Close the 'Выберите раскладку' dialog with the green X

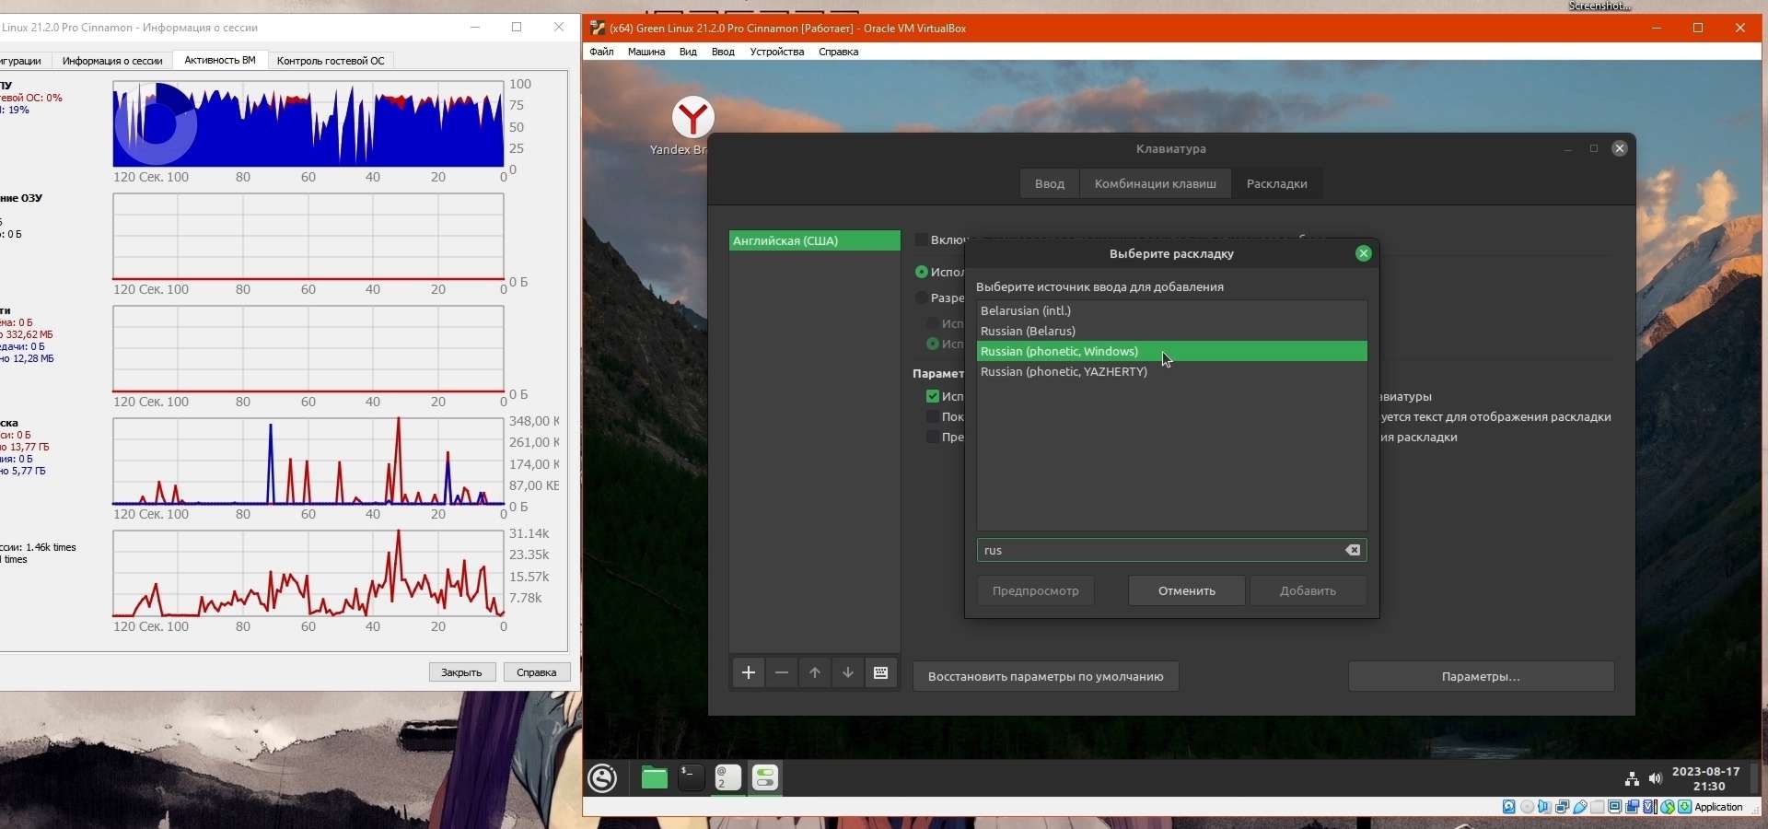(1364, 253)
